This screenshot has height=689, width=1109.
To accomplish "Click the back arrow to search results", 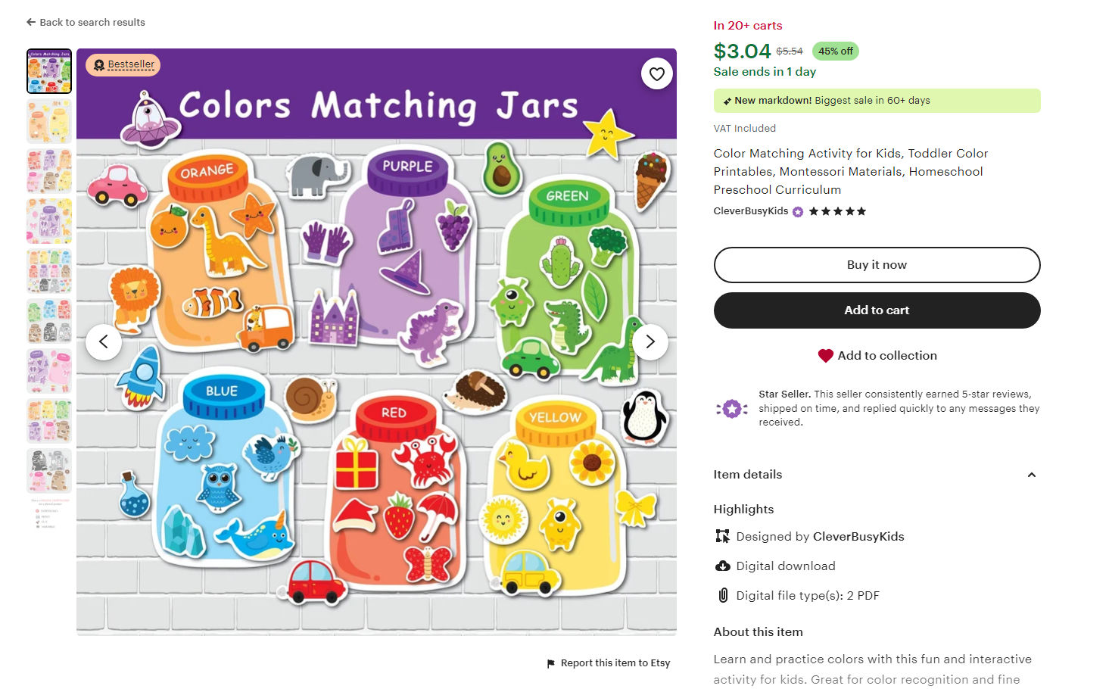I will [x=30, y=22].
